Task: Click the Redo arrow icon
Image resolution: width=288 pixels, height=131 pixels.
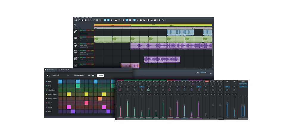Action: 94,20
